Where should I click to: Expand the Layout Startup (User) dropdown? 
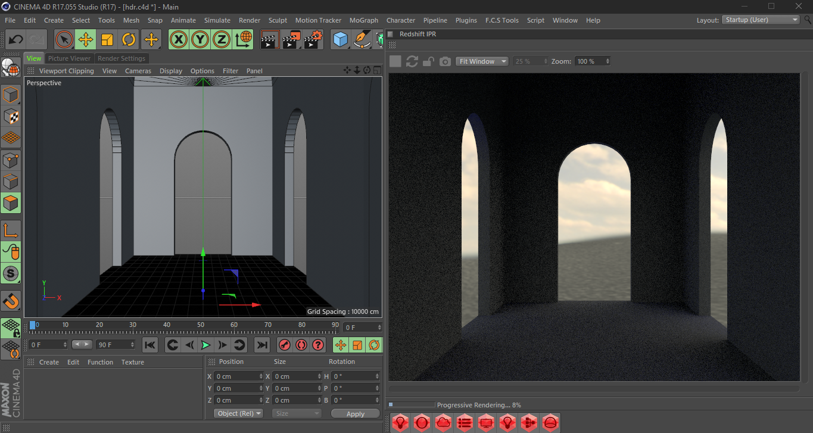[x=761, y=20]
